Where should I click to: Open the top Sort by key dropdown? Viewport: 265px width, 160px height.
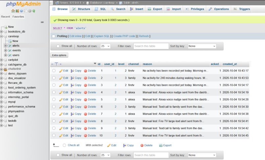(x=202, y=46)
